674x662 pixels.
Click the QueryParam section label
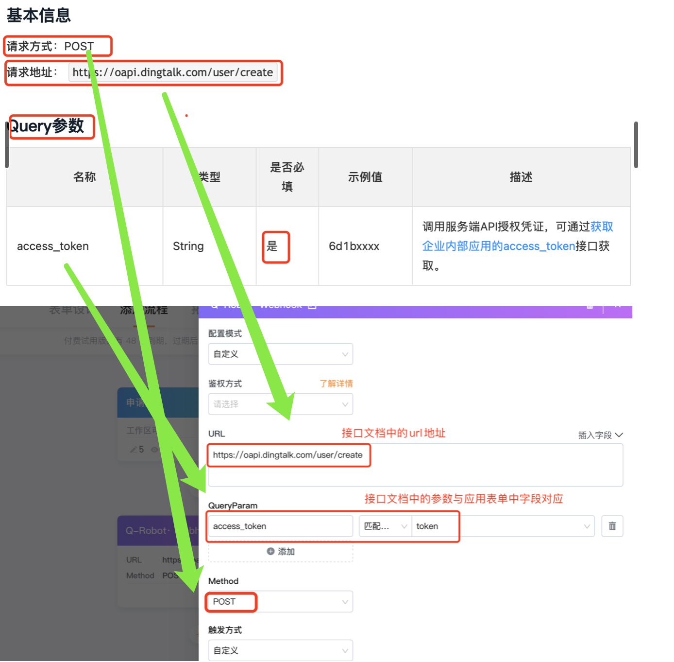233,505
